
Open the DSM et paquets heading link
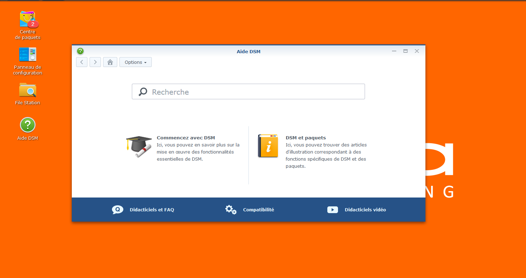click(x=306, y=138)
